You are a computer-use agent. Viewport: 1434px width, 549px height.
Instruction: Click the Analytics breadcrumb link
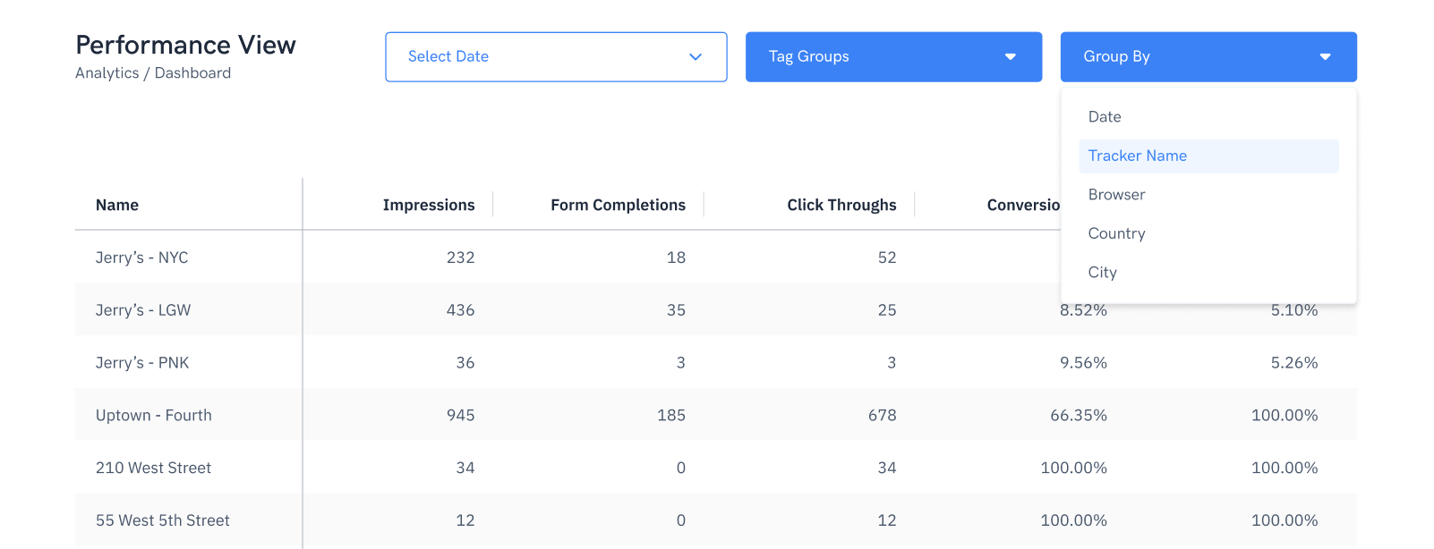107,72
